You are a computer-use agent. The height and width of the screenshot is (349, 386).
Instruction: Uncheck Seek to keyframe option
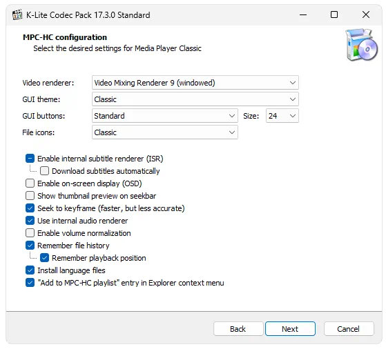(x=30, y=208)
